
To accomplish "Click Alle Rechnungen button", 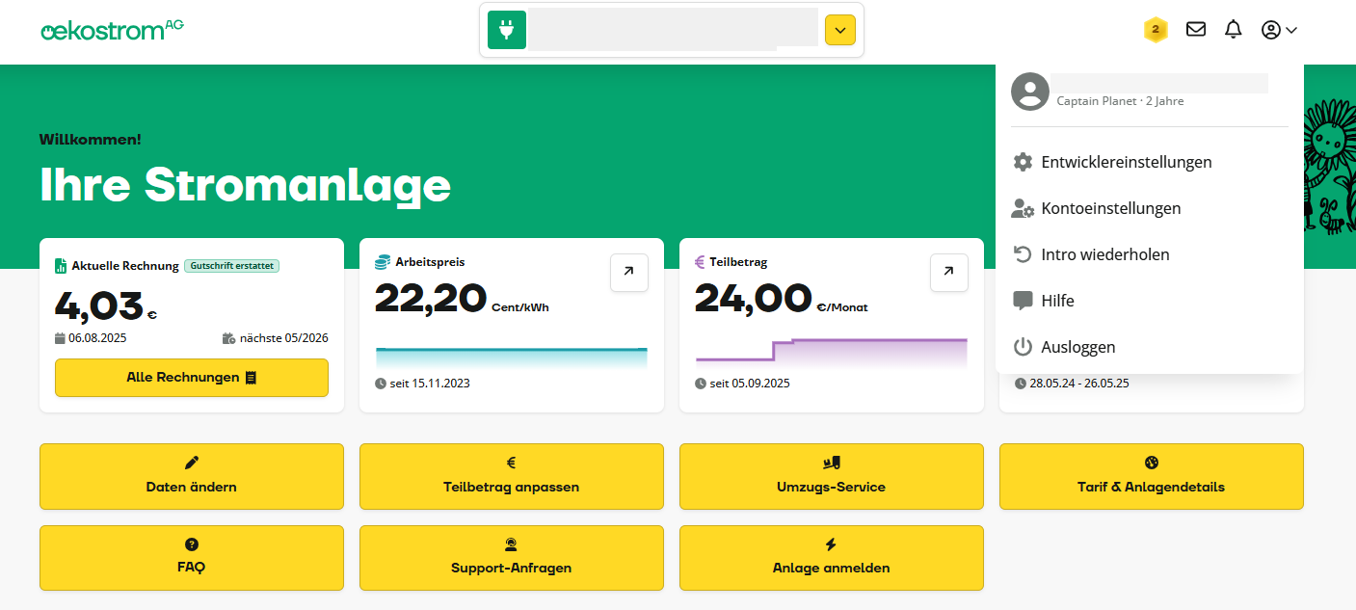I will coord(192,378).
